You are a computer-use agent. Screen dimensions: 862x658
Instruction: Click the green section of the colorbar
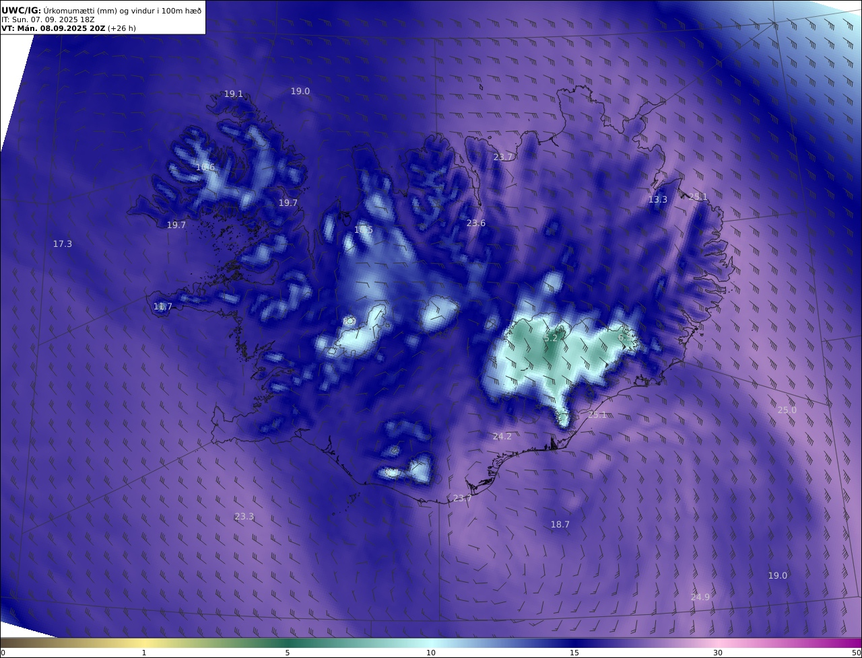(x=288, y=643)
